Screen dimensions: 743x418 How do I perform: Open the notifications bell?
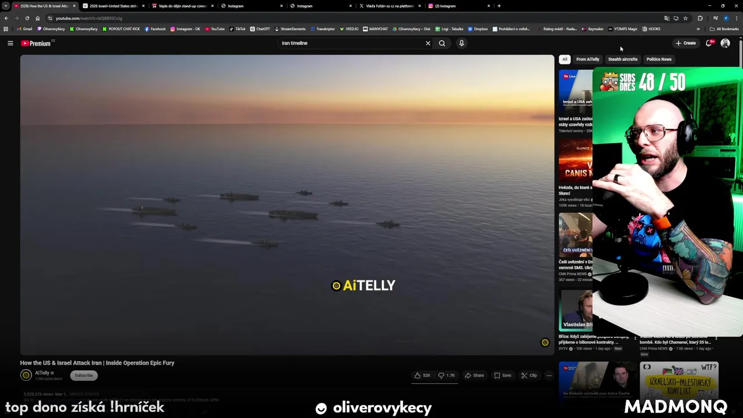click(709, 43)
